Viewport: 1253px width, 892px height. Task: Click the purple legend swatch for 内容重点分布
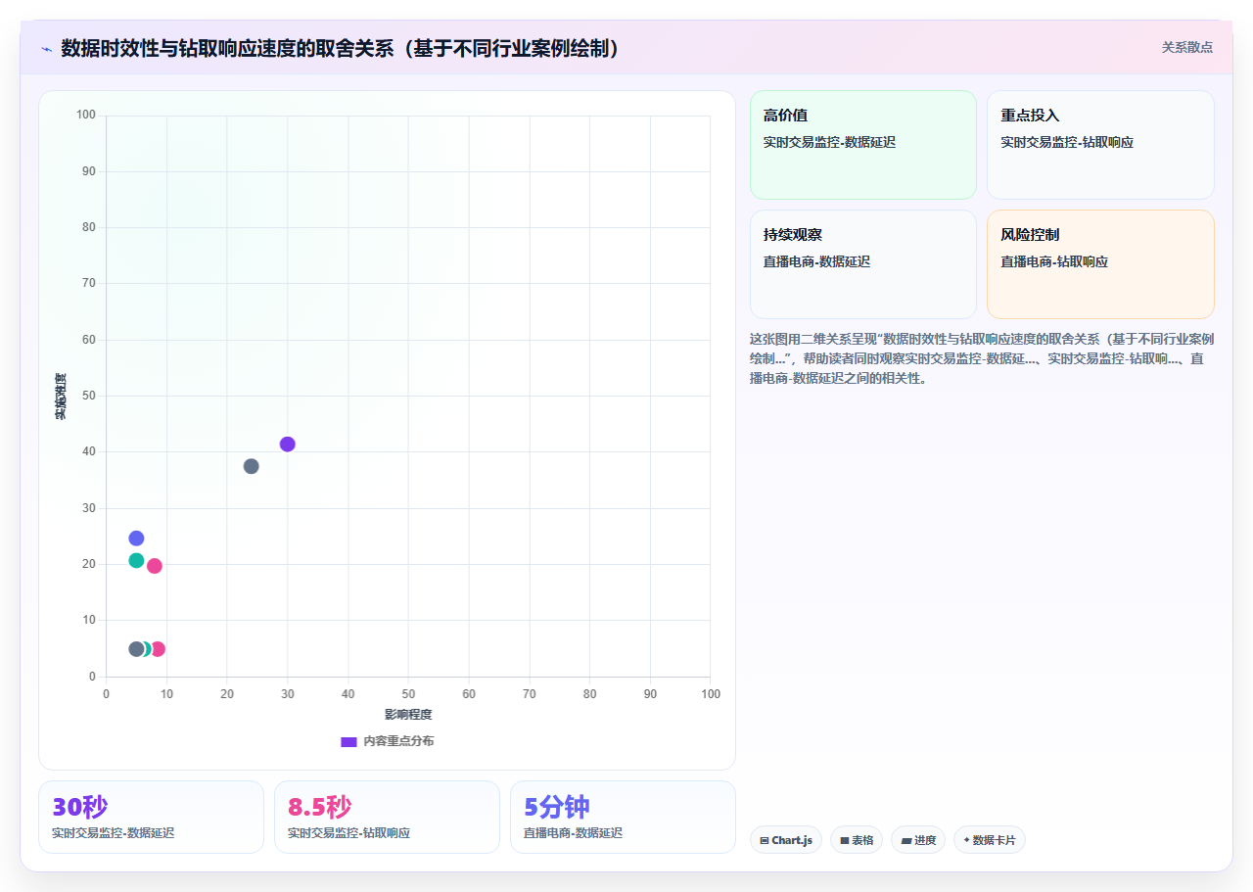click(348, 741)
